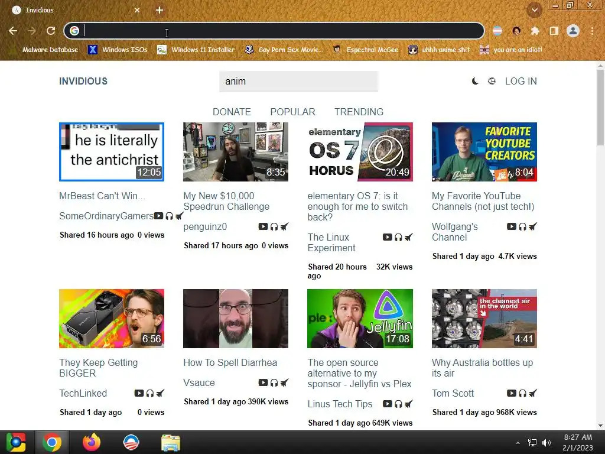The width and height of the screenshot is (605, 454).
Task: YouTube icon beside Wolfgang's Channel
Action: [512, 226]
